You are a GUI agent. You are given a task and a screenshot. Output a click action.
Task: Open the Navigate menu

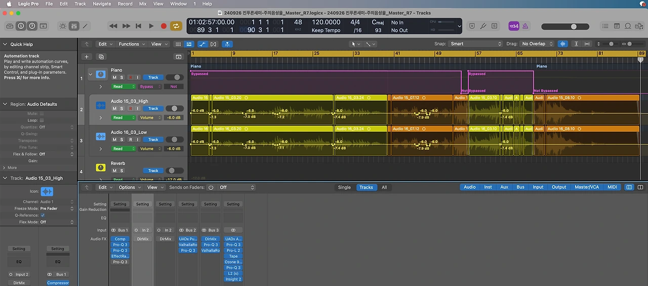click(x=102, y=4)
